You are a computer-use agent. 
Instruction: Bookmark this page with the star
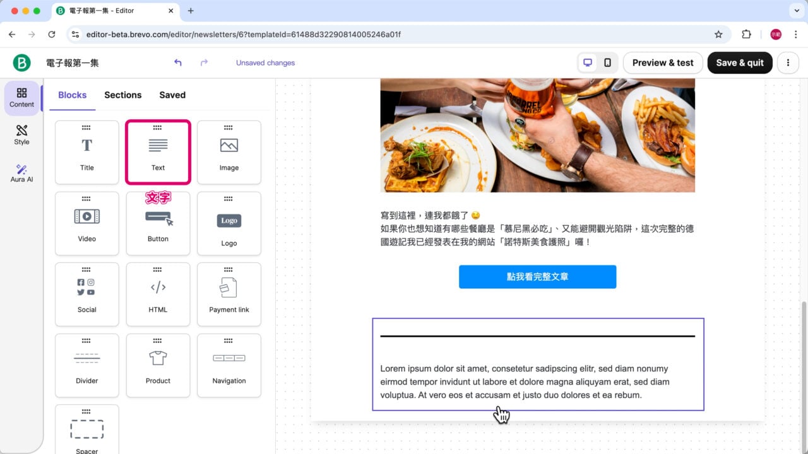click(718, 35)
